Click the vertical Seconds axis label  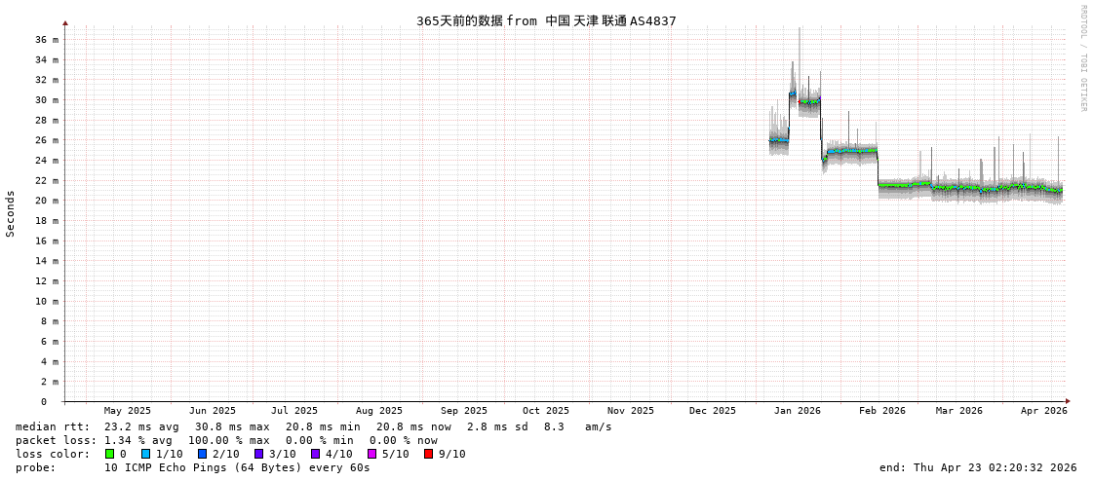tap(11, 213)
